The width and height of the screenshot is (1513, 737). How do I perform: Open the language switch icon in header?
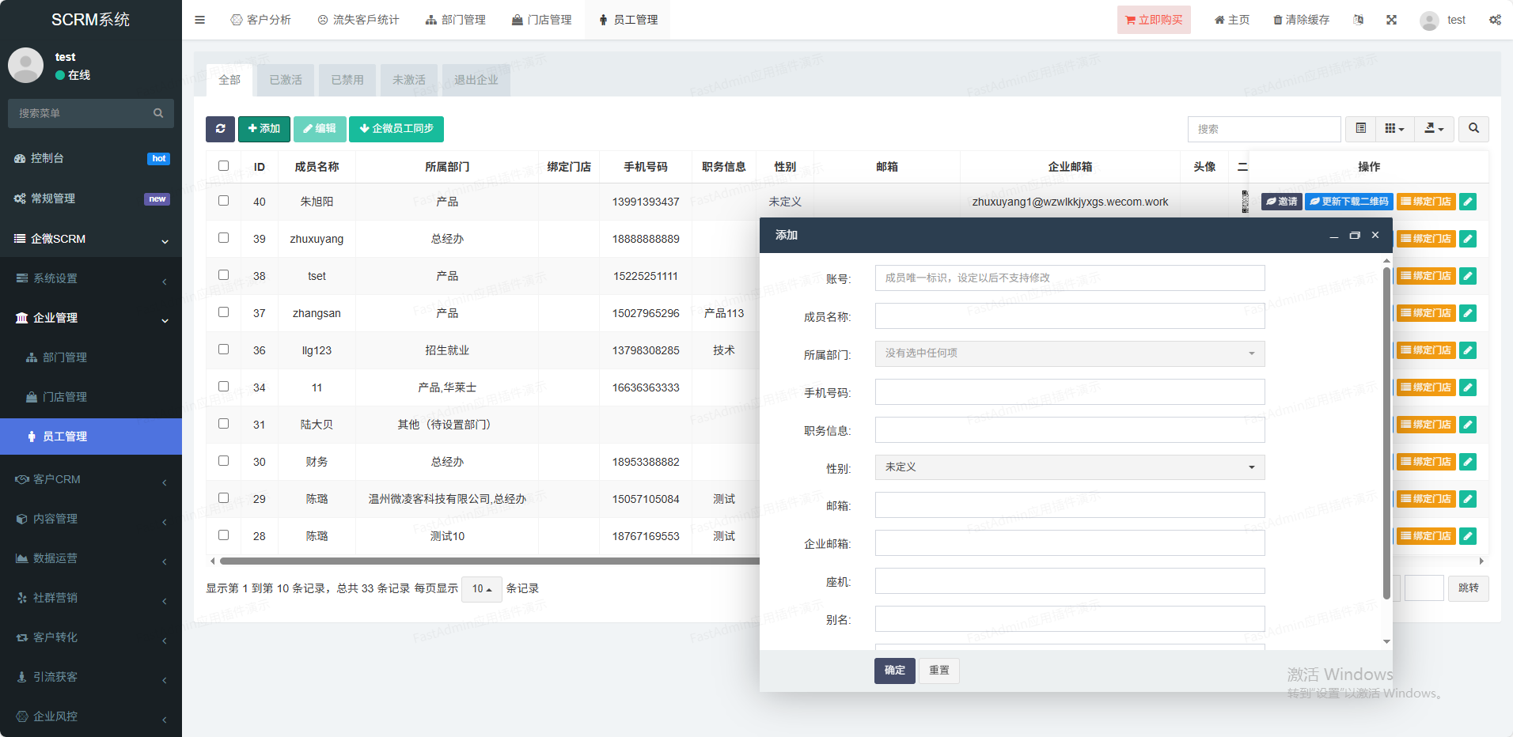pyautogui.click(x=1358, y=20)
